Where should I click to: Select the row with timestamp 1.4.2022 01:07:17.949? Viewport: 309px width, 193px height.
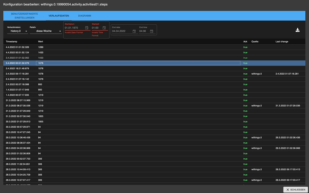click(x=154, y=90)
